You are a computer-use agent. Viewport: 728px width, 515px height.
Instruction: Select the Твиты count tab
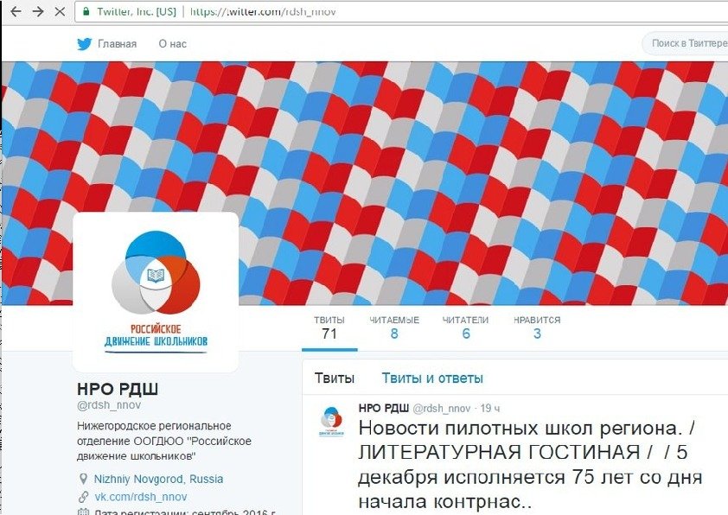pyautogui.click(x=329, y=328)
